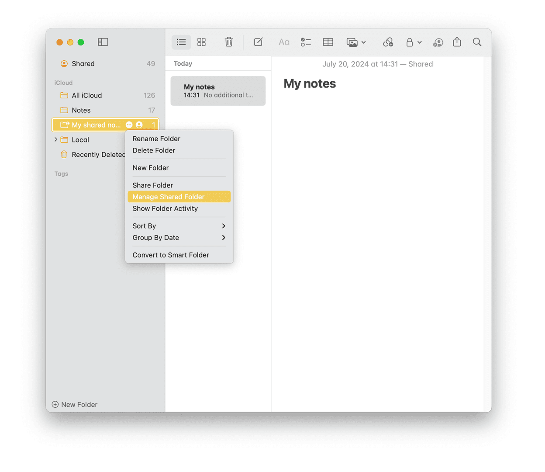Image resolution: width=545 pixels, height=472 pixels.
Task: Switch to gallery view
Action: (201, 42)
